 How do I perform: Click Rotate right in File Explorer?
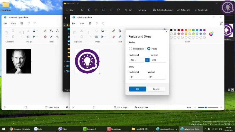pos(201,10)
